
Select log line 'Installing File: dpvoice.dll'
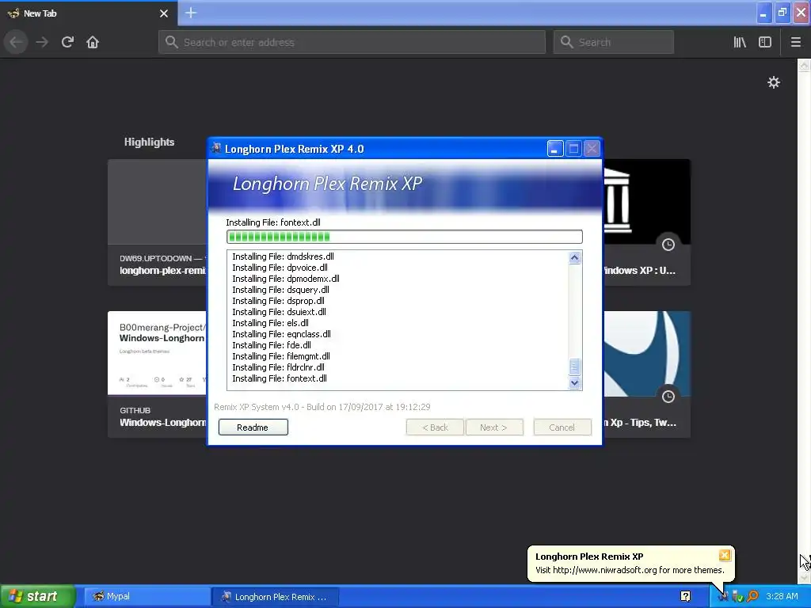coord(280,268)
